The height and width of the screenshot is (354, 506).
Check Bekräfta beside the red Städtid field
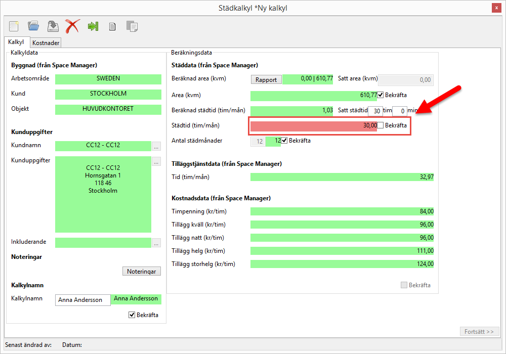pos(381,125)
